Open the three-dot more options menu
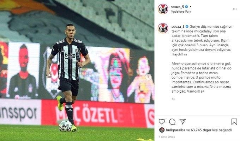Viewport: 240px width, 141px height. 235,9
